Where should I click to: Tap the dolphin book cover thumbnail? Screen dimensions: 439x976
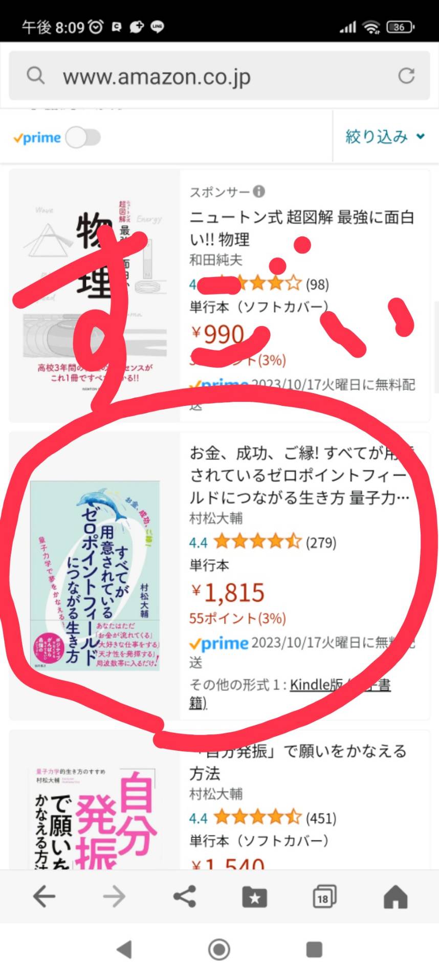(95, 576)
